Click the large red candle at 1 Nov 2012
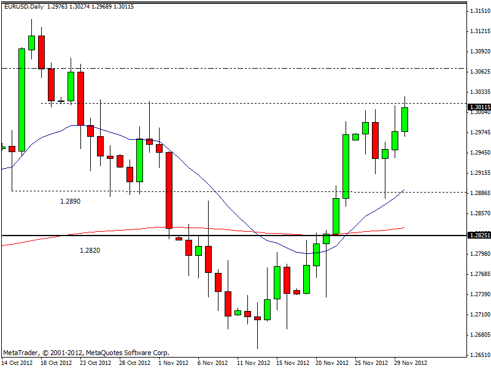Screen dimensions: 491x368 [169, 190]
